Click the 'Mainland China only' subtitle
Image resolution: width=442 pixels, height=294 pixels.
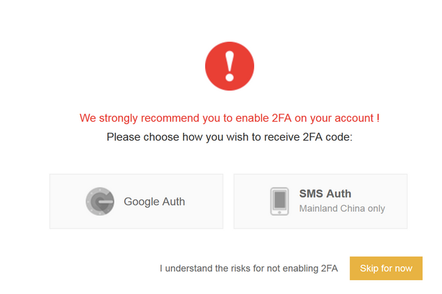pyautogui.click(x=343, y=209)
